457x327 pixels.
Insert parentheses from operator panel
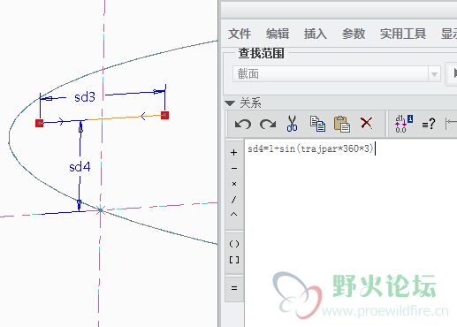click(234, 244)
